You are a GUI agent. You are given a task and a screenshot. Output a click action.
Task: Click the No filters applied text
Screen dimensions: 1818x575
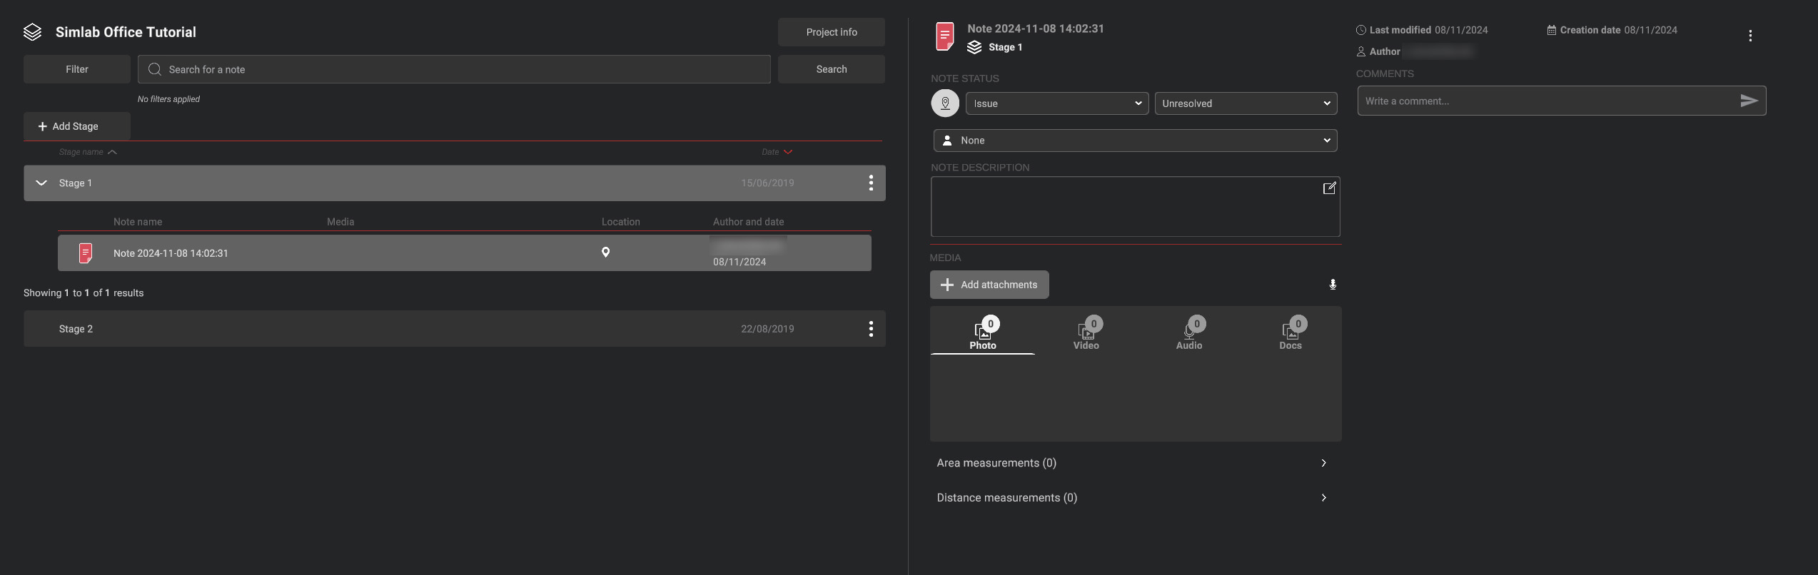coord(168,99)
